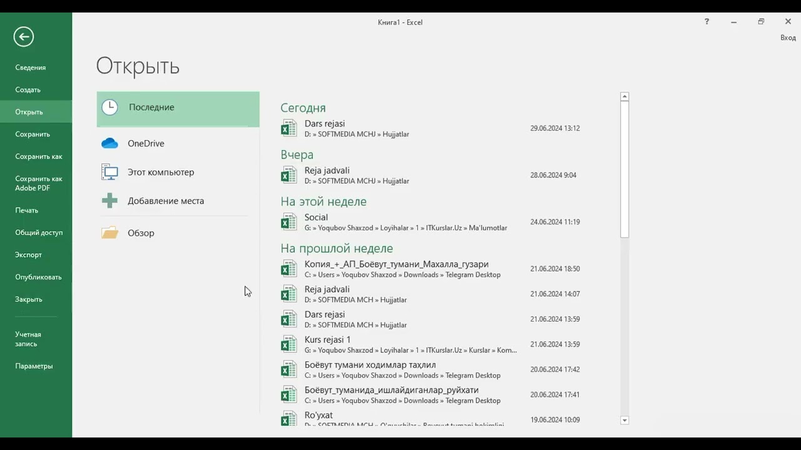
Task: Click the Excel icon beside Боёвут тумани ходимлар тахлил
Action: (288, 369)
